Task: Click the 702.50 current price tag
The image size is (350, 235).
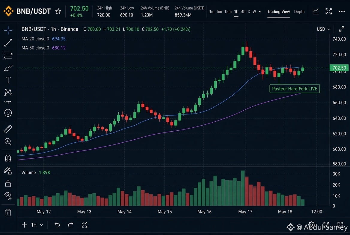Action: pyautogui.click(x=339, y=68)
